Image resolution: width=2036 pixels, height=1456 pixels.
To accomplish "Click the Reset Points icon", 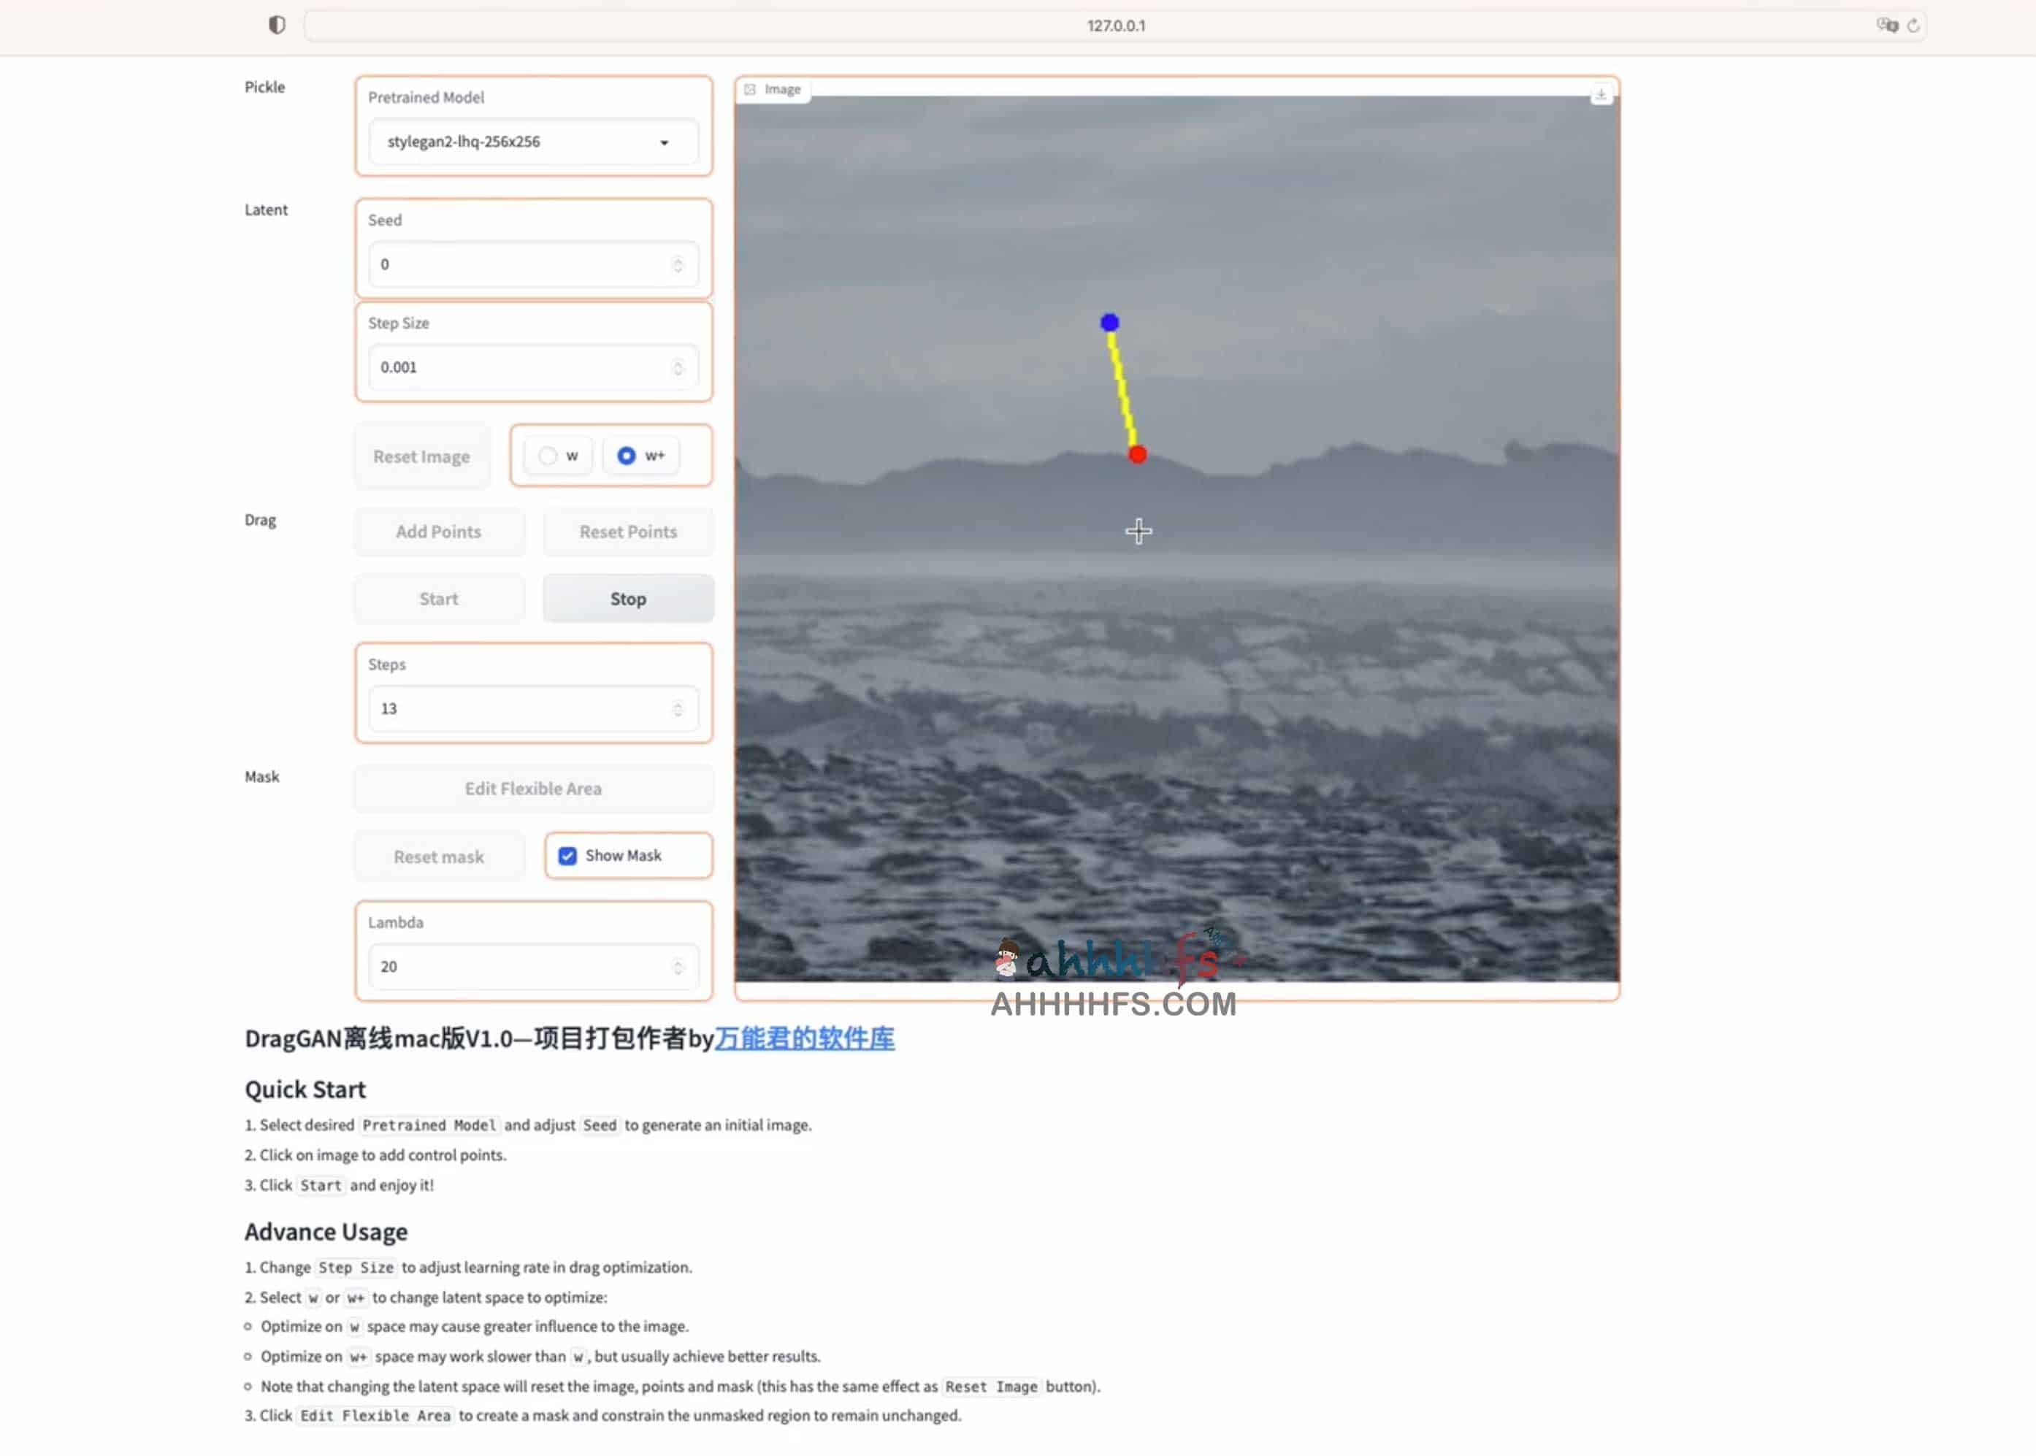I will pos(627,531).
